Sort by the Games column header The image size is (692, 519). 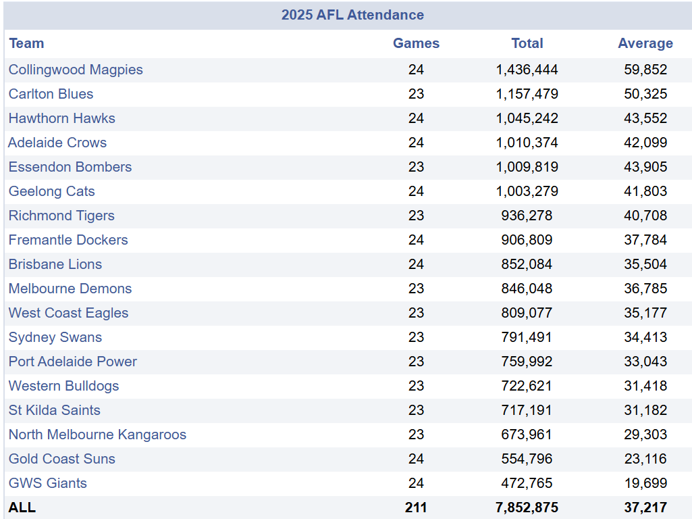pos(416,43)
